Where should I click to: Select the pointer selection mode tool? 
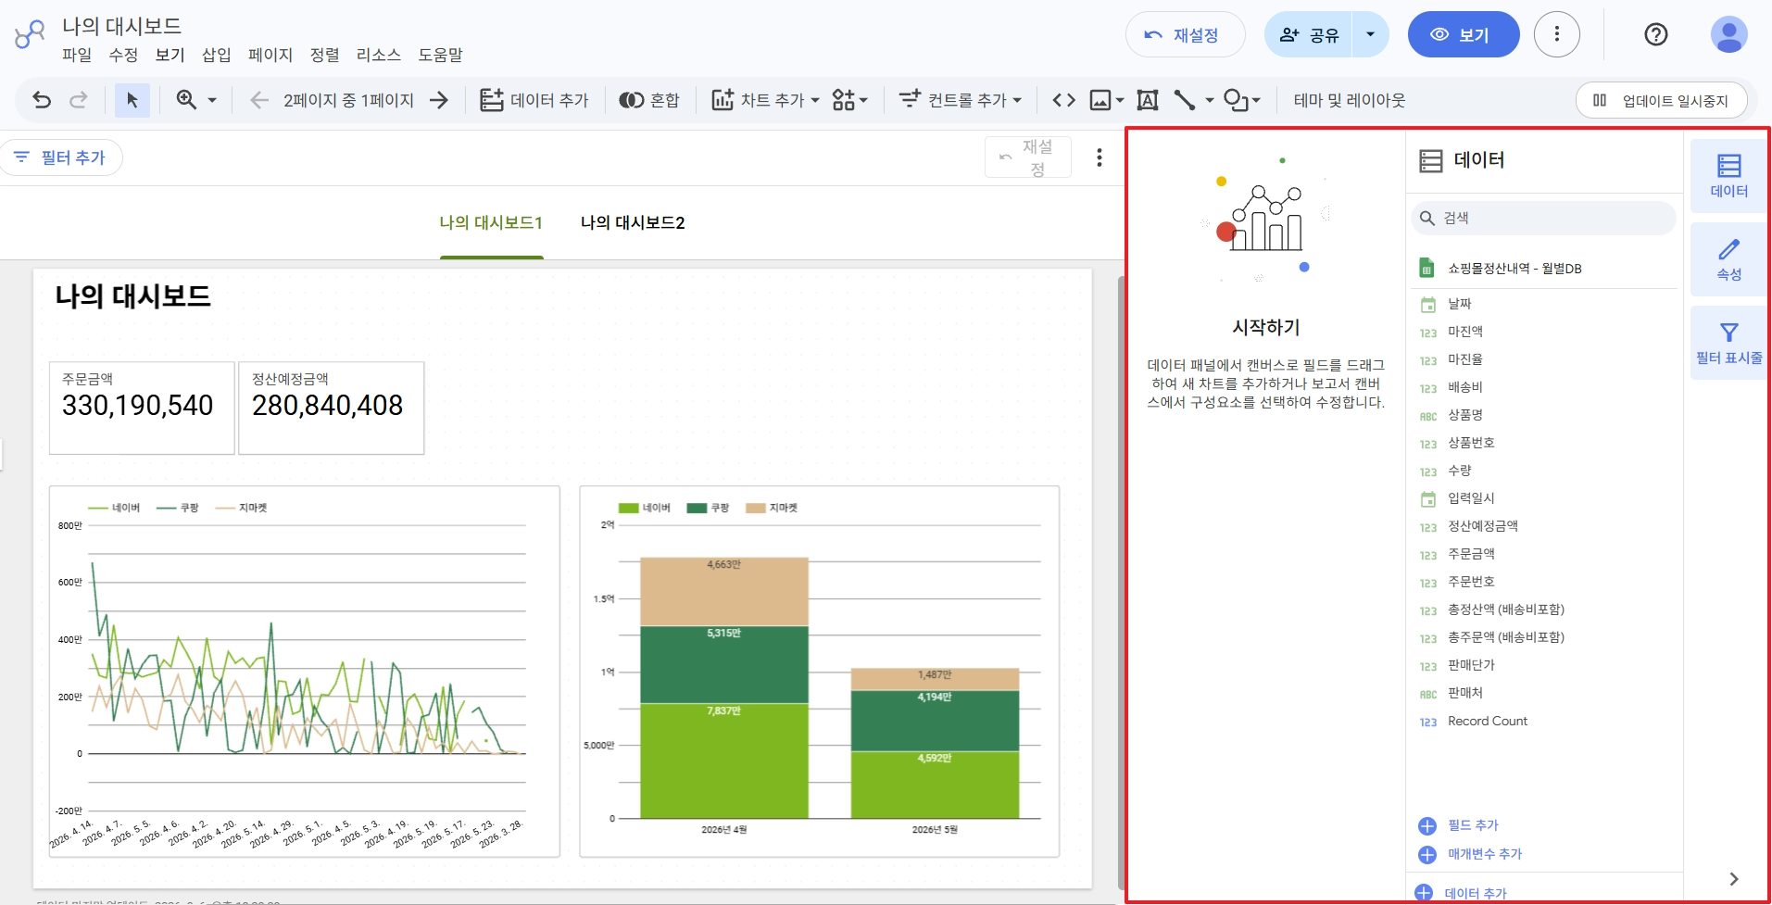pos(132,100)
